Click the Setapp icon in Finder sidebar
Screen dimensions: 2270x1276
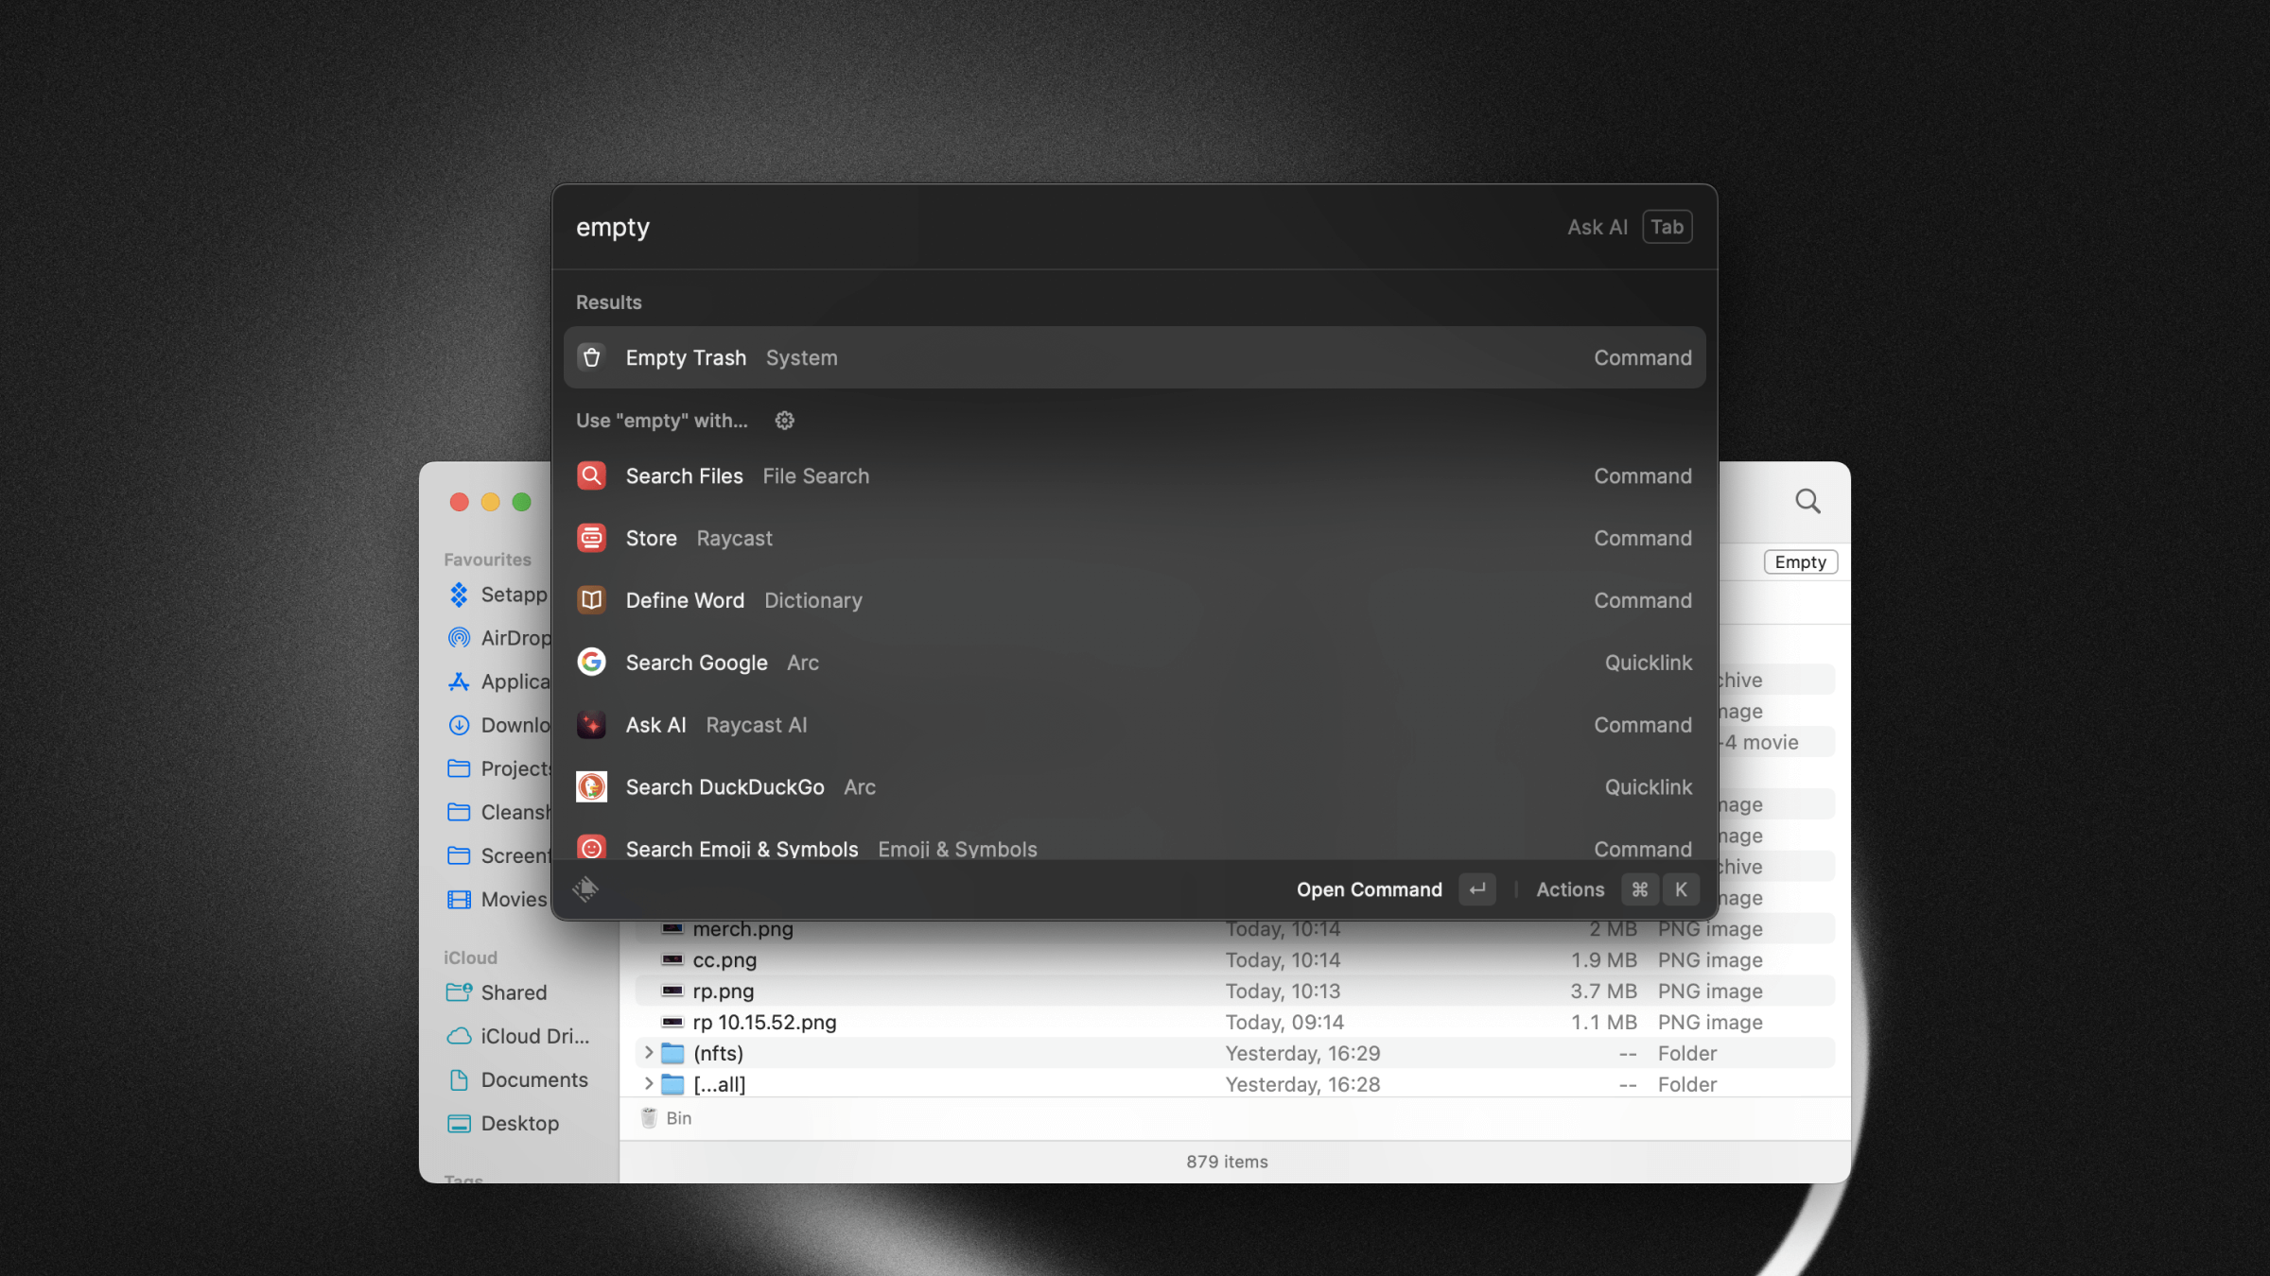(459, 595)
